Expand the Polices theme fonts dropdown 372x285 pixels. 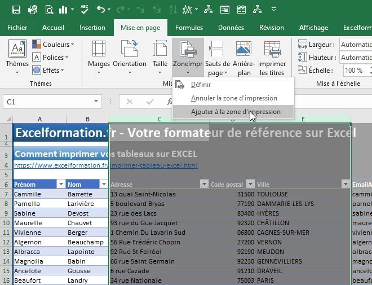click(50, 57)
